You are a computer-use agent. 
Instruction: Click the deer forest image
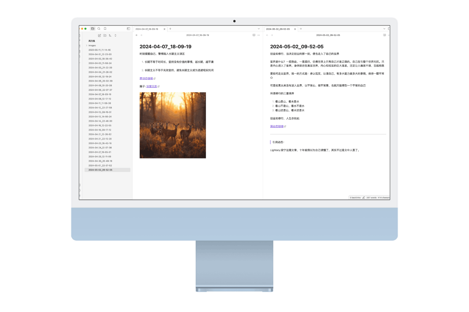coord(173,125)
